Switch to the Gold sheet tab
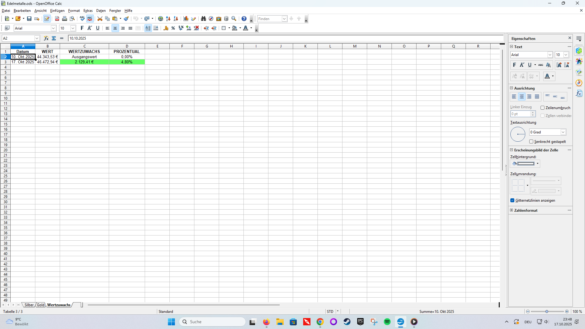The image size is (585, 329). coord(41,305)
